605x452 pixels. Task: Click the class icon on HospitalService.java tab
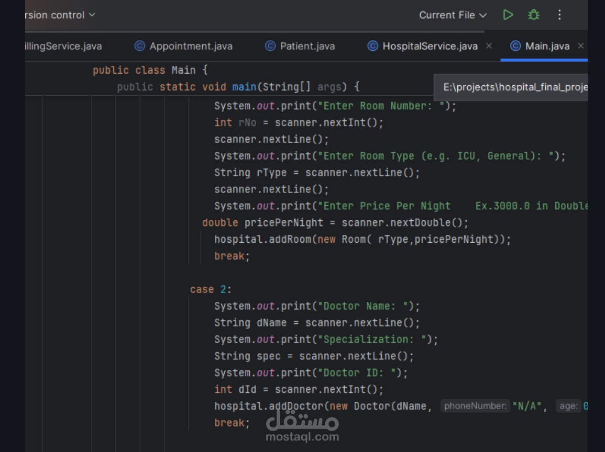pyautogui.click(x=372, y=46)
